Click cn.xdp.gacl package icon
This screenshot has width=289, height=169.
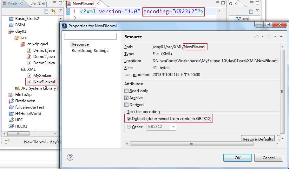pos(23,44)
